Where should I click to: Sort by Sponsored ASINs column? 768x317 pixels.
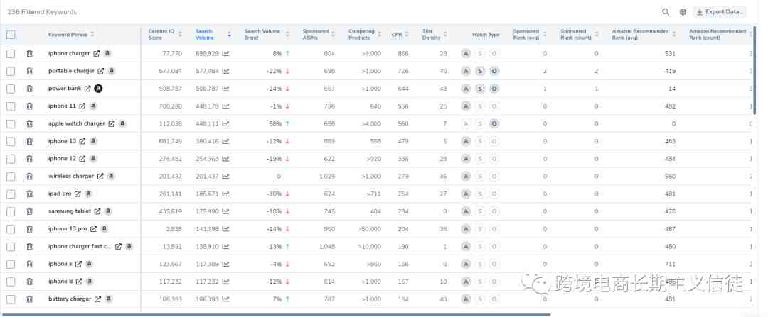[x=333, y=35]
